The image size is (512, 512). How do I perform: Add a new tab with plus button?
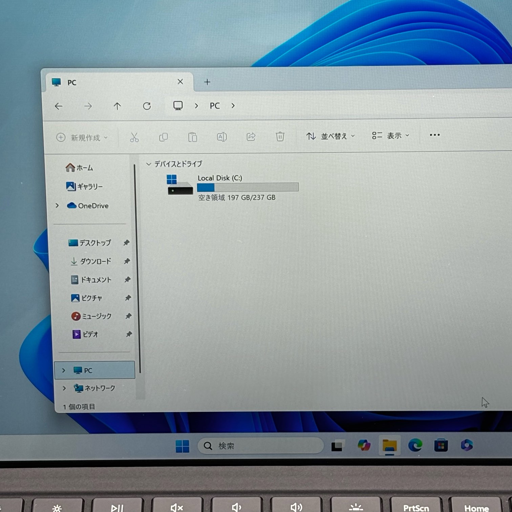207,82
